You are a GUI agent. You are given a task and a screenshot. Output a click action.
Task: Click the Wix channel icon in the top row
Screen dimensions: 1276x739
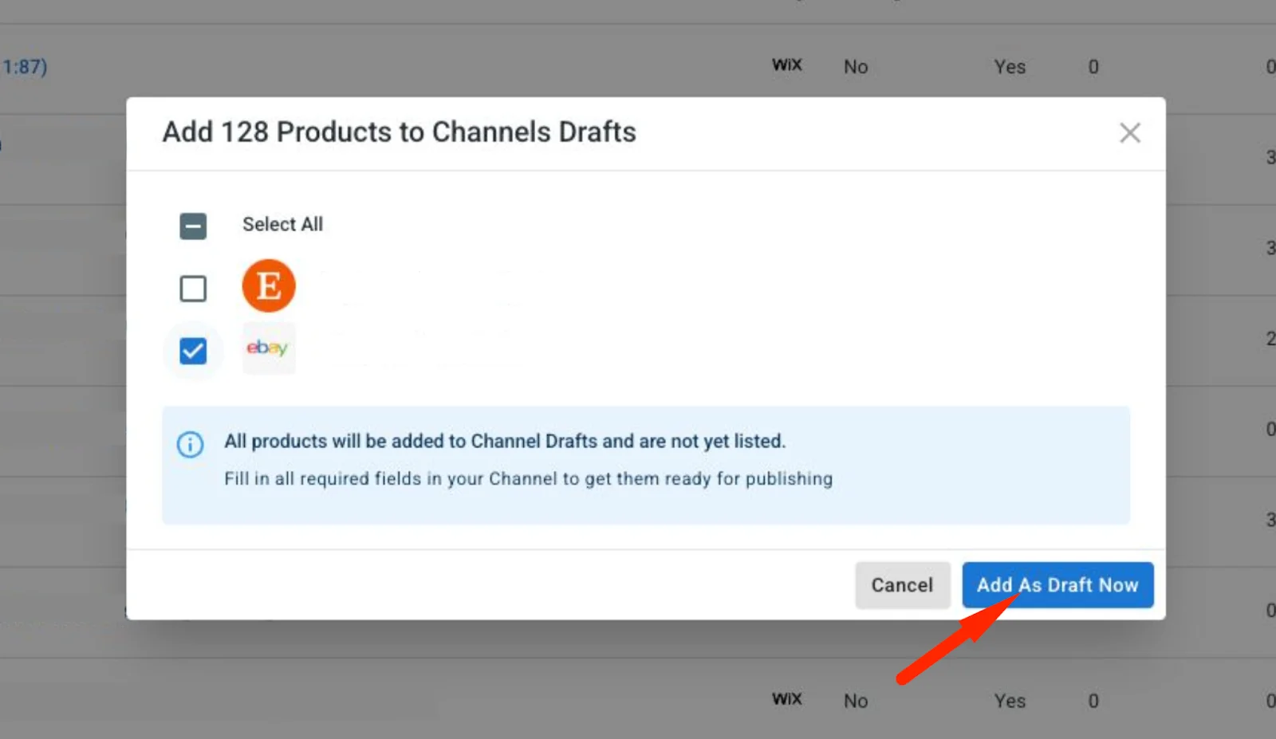[786, 65]
